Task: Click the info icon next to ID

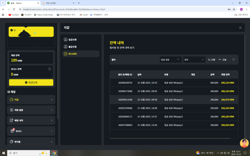Action: click(x=12, y=30)
